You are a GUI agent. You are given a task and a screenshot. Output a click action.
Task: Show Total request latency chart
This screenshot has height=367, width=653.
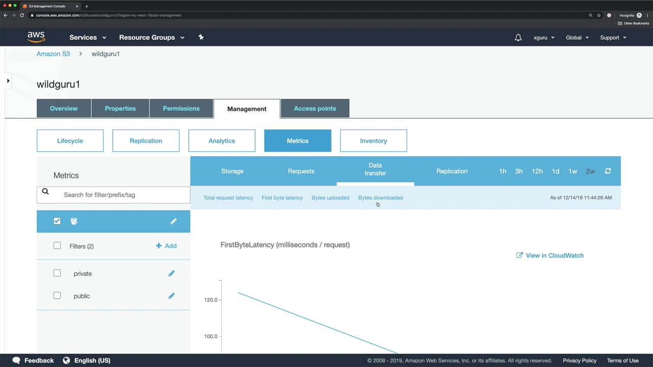pos(228,198)
